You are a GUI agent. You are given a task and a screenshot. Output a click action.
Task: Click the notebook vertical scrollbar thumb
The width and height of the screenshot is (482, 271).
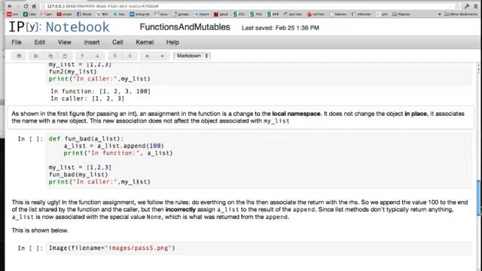coord(479,198)
